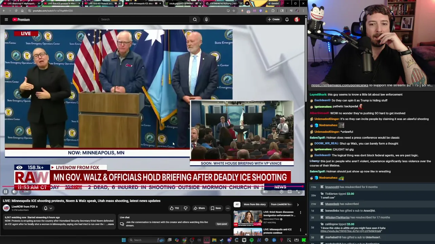
Task: Open Gemini in the browser title bar
Action: click(x=273, y=3)
